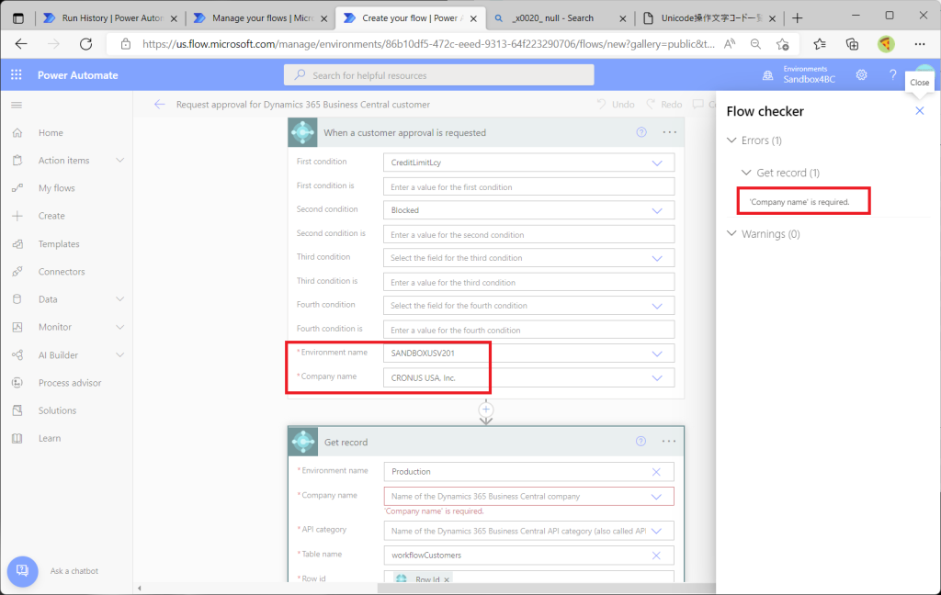The image size is (941, 595).
Task: Collapse the Errors (1) section
Action: coord(731,140)
